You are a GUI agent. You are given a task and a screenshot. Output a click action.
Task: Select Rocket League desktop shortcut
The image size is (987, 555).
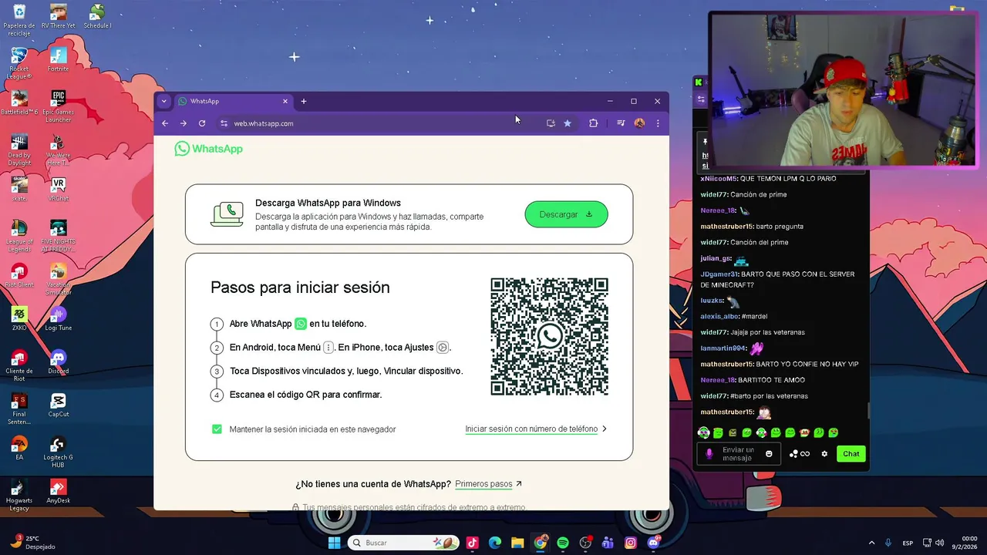[x=19, y=64]
